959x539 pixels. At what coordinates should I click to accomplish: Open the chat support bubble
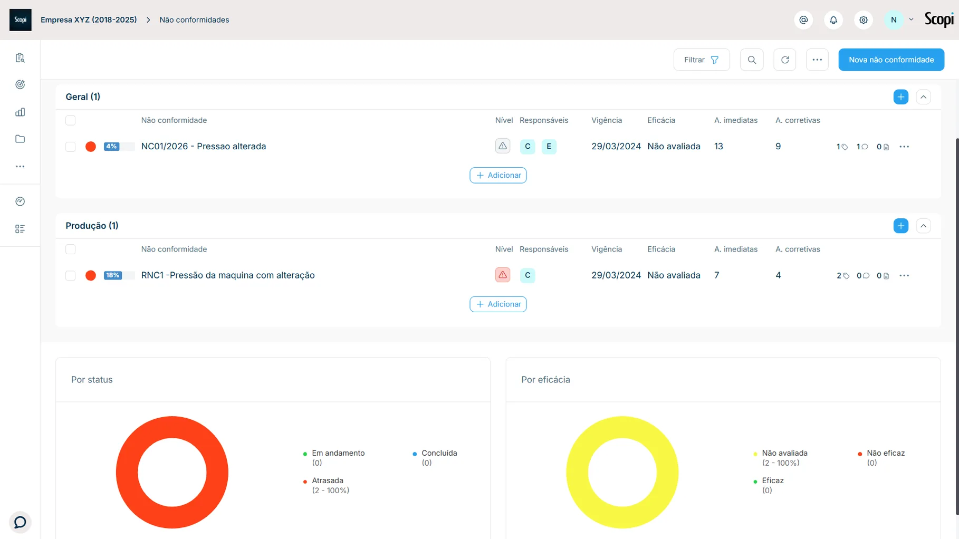20,522
